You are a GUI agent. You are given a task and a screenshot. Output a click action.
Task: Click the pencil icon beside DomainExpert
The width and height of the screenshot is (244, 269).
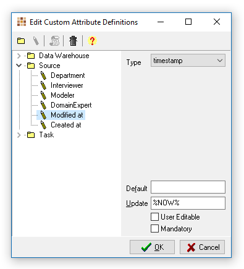coord(43,105)
